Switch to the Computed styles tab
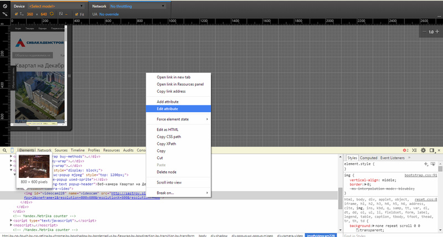The height and width of the screenshot is (237, 443). [x=368, y=157]
